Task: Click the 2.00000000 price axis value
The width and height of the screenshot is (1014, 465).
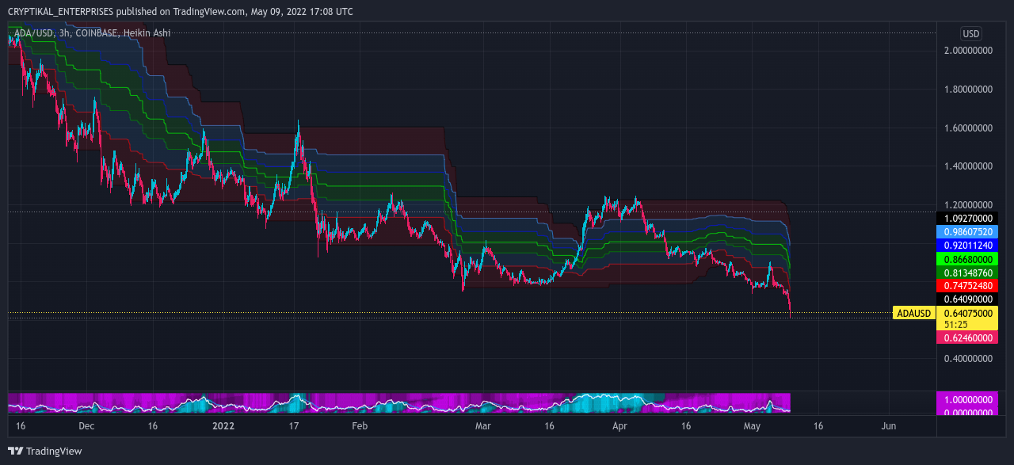Action: tap(967, 50)
